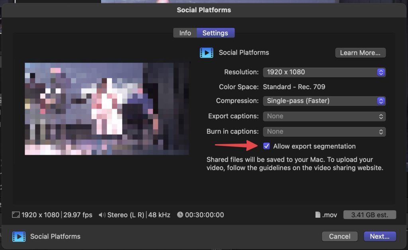Click the speaker icon beside Stereo (L R)
Screen dimensions: 408x250
click(x=102, y=215)
